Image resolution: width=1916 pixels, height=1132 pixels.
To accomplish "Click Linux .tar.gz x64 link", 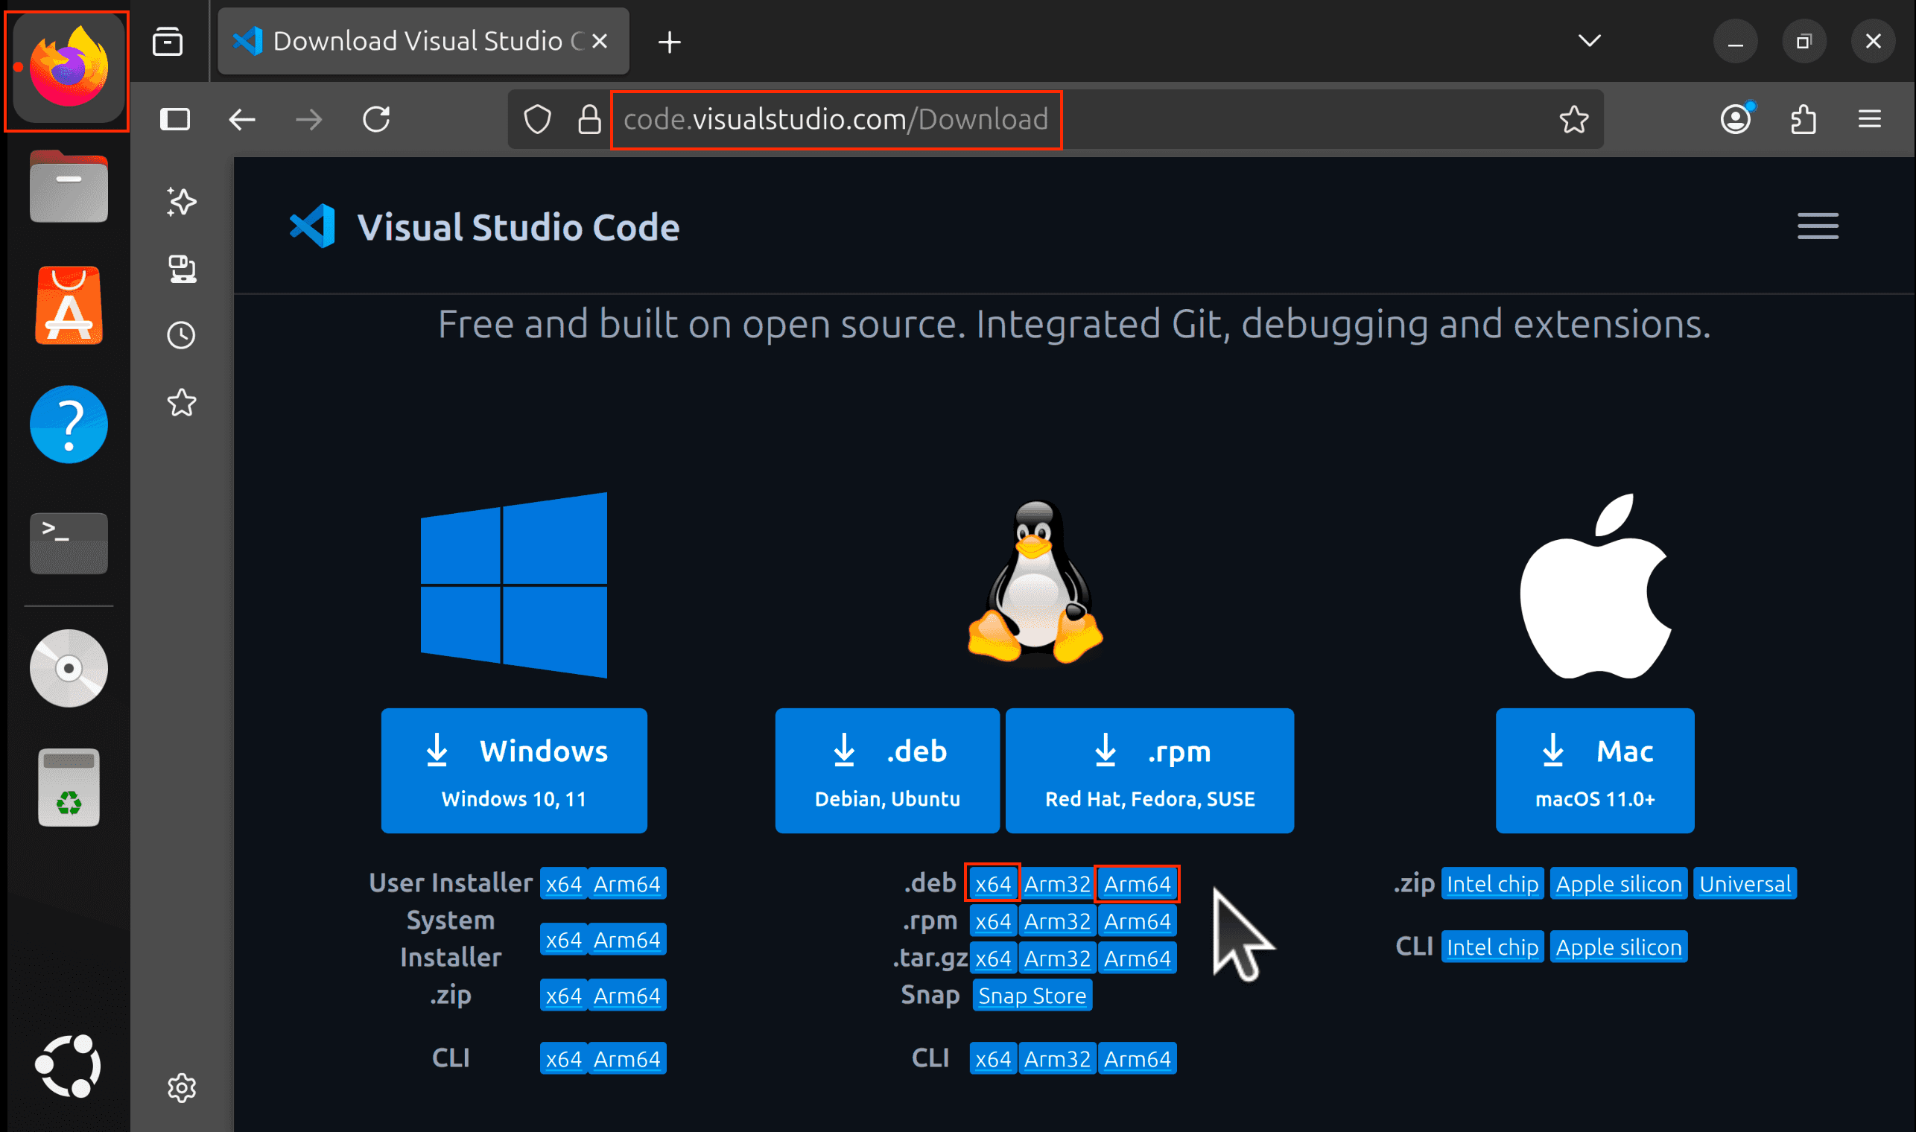I will click(x=993, y=958).
